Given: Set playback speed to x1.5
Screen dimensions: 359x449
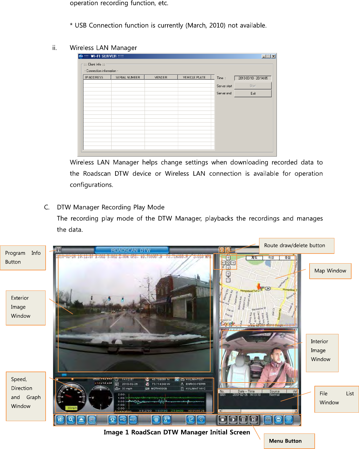Looking at the screenshot, I should (104, 383).
